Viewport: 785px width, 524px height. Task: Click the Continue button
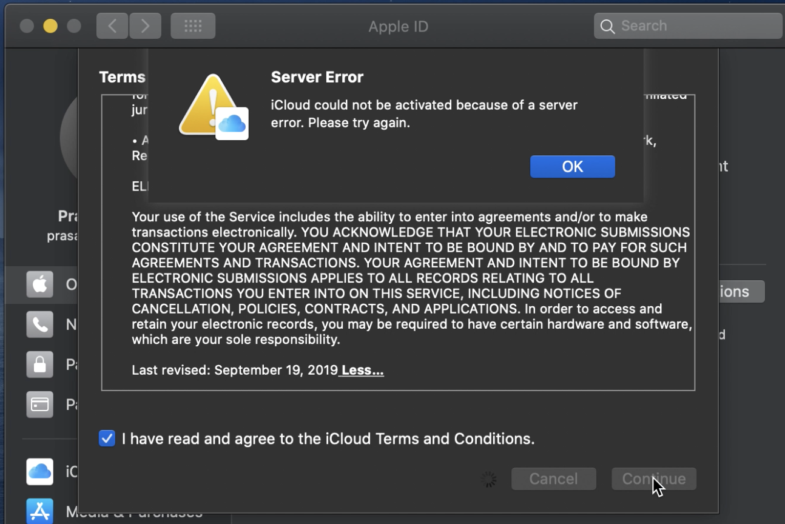point(654,479)
